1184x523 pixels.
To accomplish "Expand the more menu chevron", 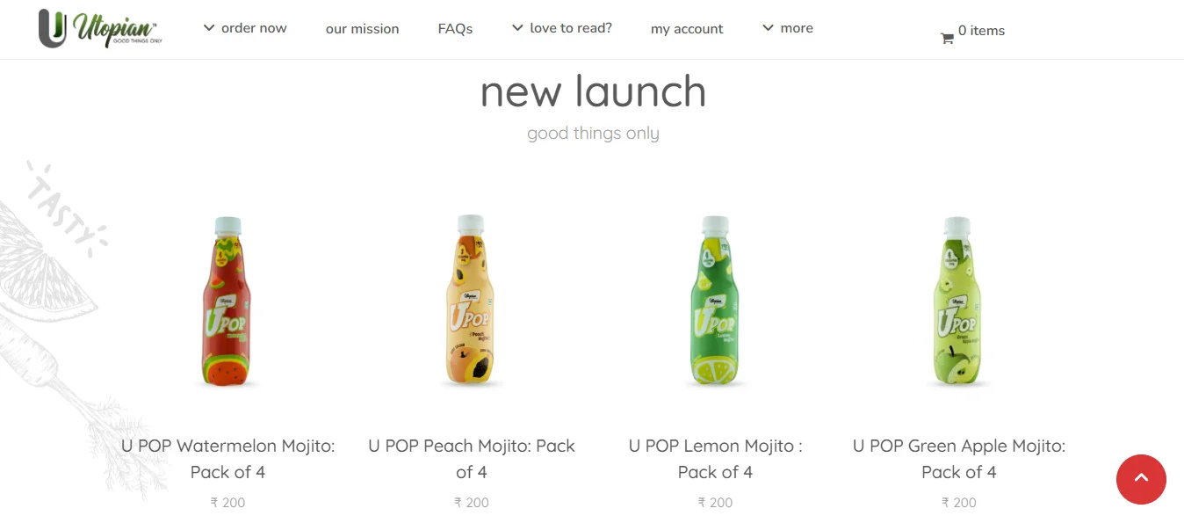I will pyautogui.click(x=768, y=28).
